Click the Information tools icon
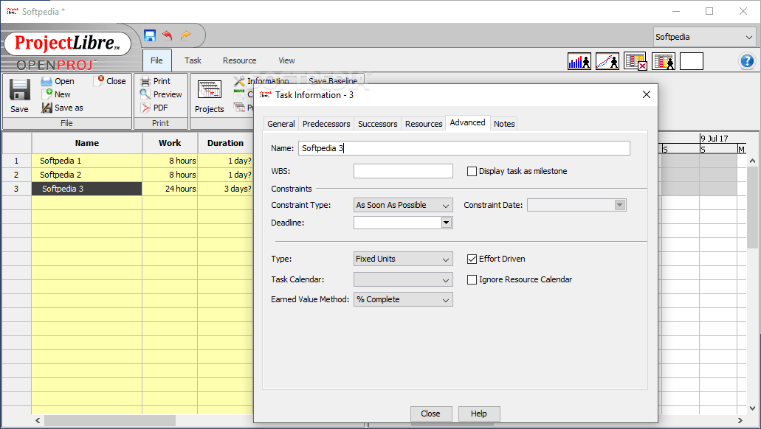761x429 pixels. [x=239, y=81]
